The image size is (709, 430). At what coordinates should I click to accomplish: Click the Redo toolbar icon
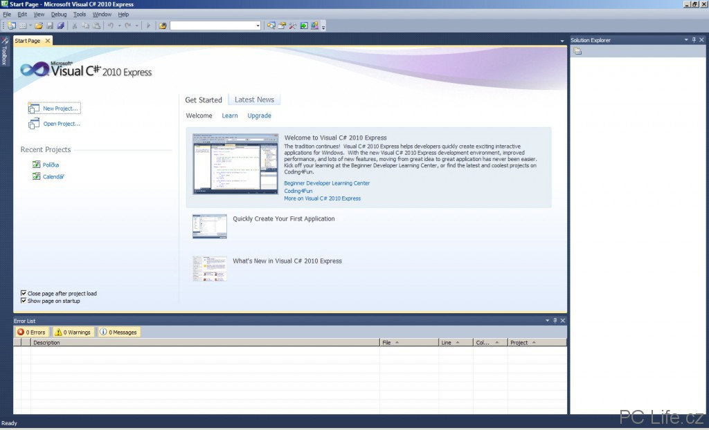click(128, 26)
